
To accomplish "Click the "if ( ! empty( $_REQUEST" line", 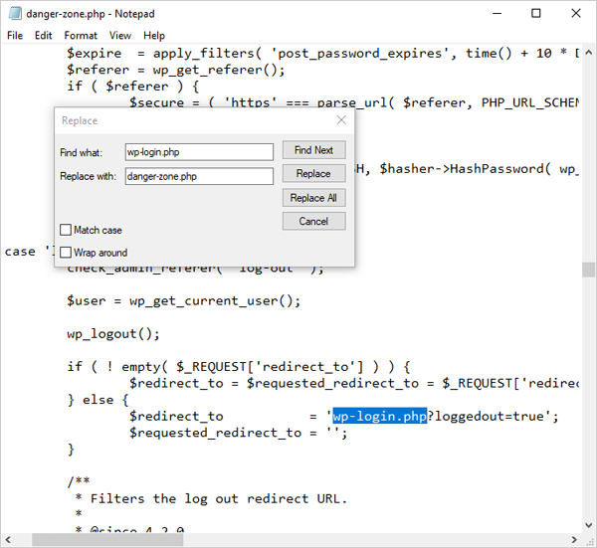I will pos(239,367).
